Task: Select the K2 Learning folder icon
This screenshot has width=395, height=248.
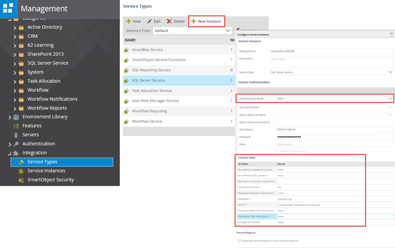Action: (x=21, y=46)
